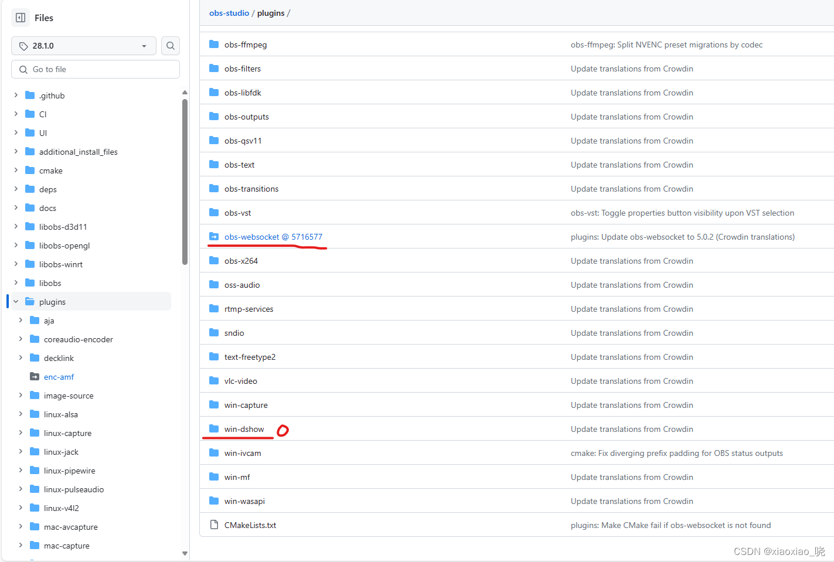Collapse the plugins folder chevron

tap(16, 301)
